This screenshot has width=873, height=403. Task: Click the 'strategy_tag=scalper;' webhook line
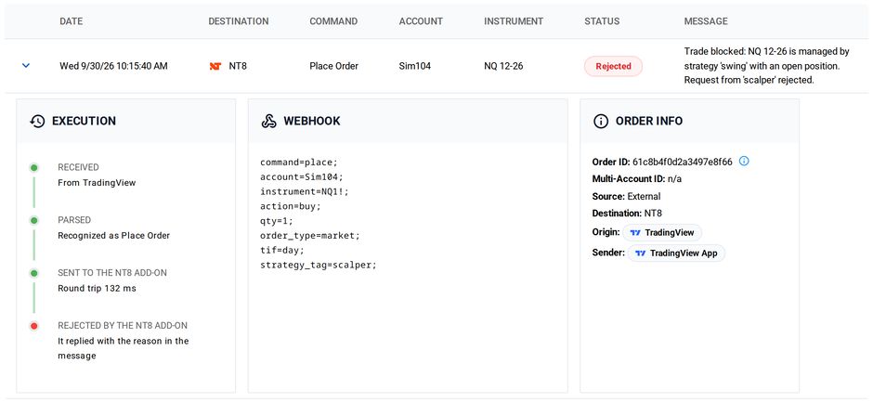point(319,265)
